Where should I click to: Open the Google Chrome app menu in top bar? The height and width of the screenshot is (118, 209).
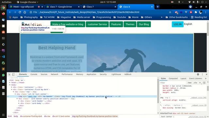[x=27, y=2]
